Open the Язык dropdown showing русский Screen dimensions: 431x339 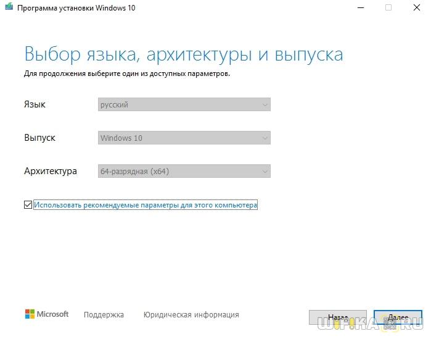tap(184, 104)
